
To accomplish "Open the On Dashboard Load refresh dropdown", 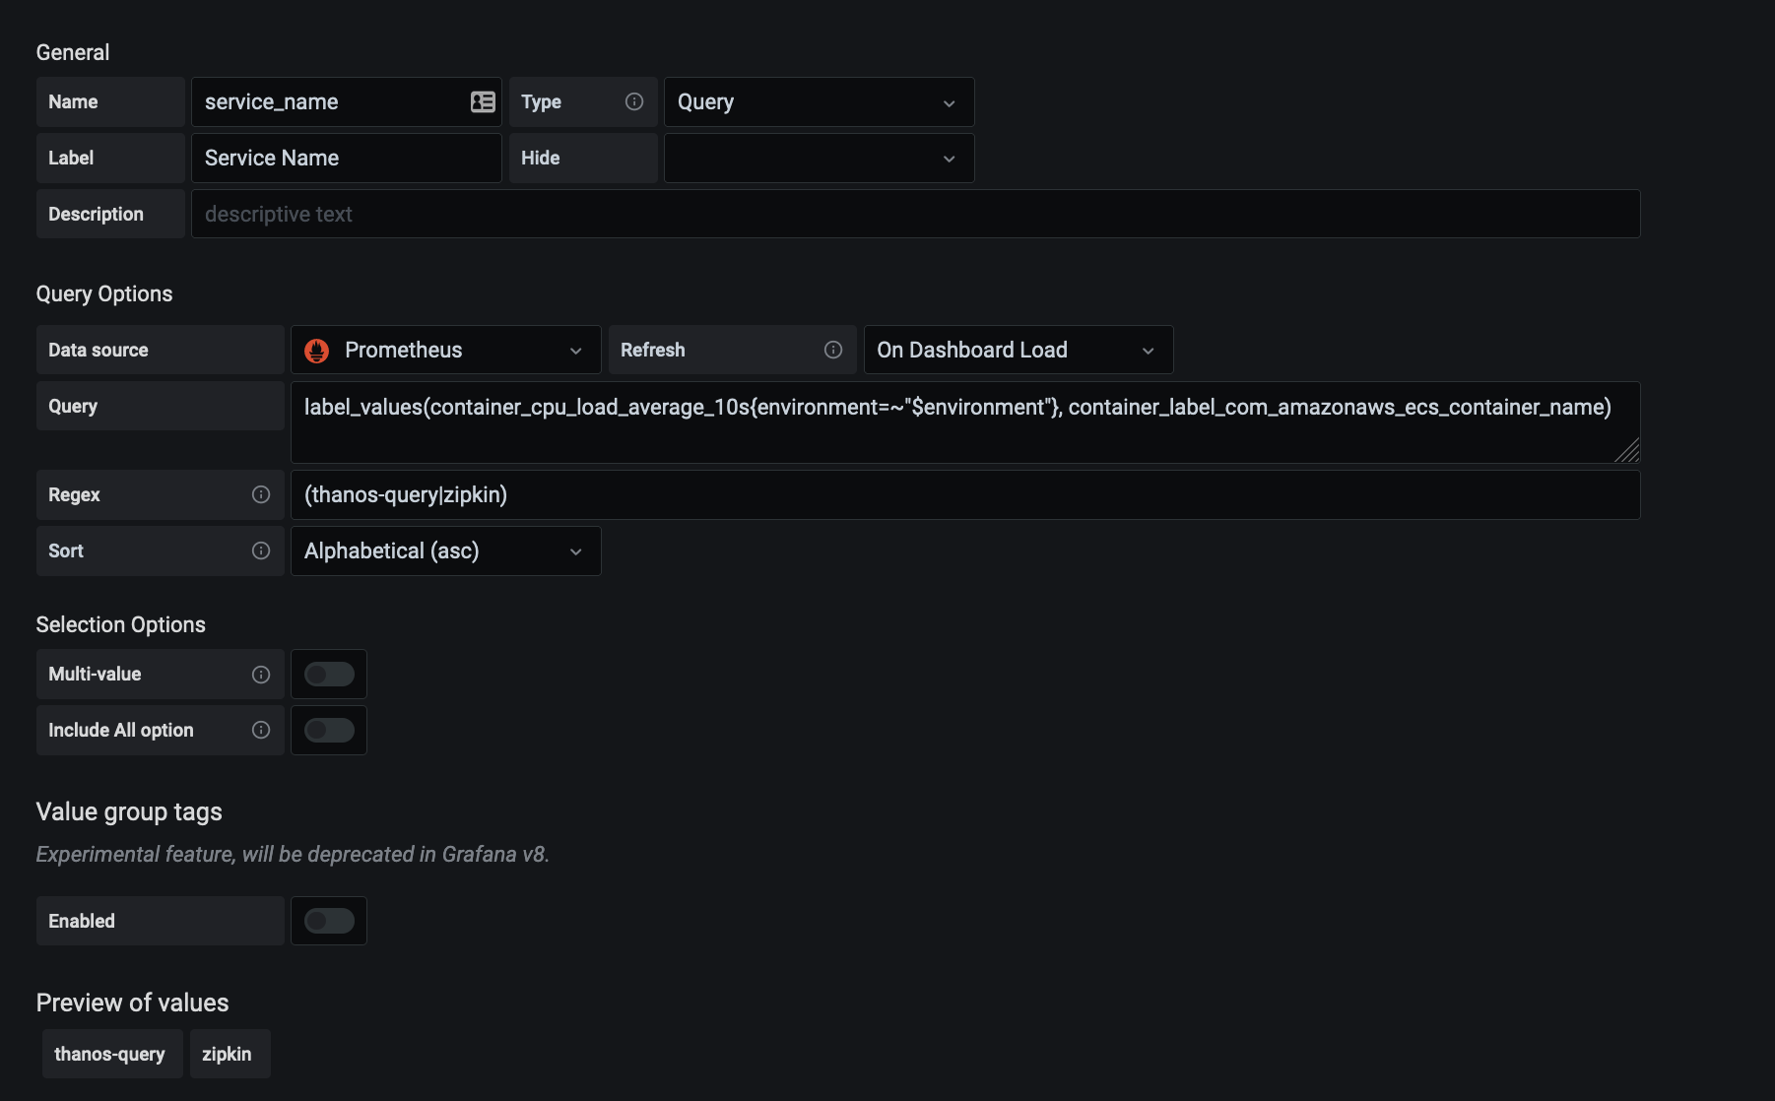I will pos(1019,350).
